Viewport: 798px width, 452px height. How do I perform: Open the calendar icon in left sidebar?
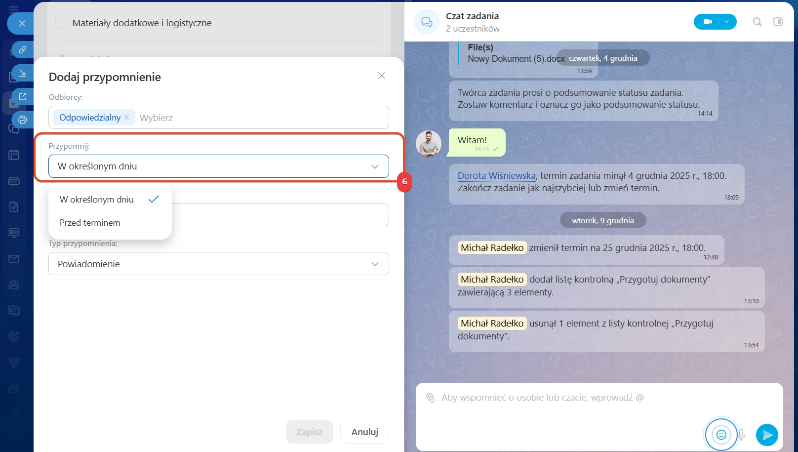(x=14, y=155)
